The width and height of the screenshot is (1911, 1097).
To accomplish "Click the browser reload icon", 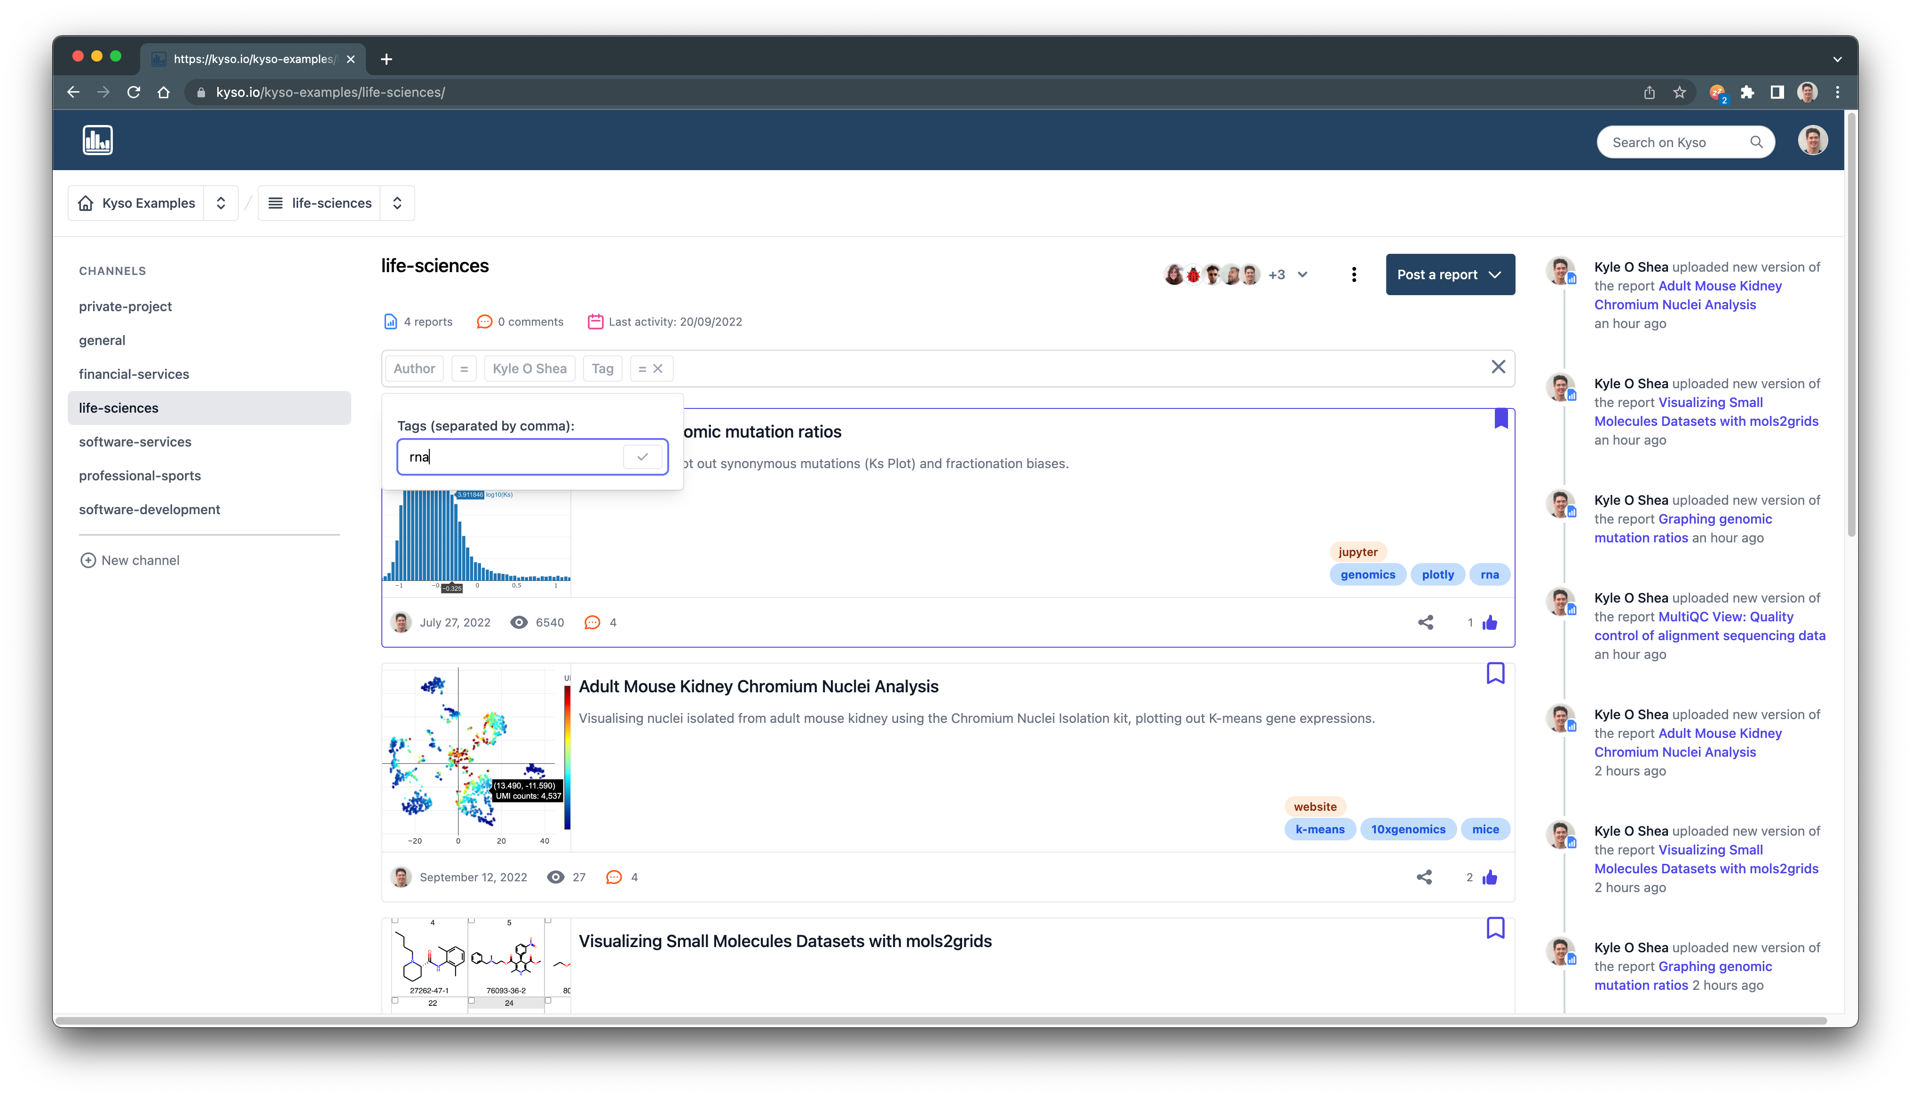I will [134, 92].
